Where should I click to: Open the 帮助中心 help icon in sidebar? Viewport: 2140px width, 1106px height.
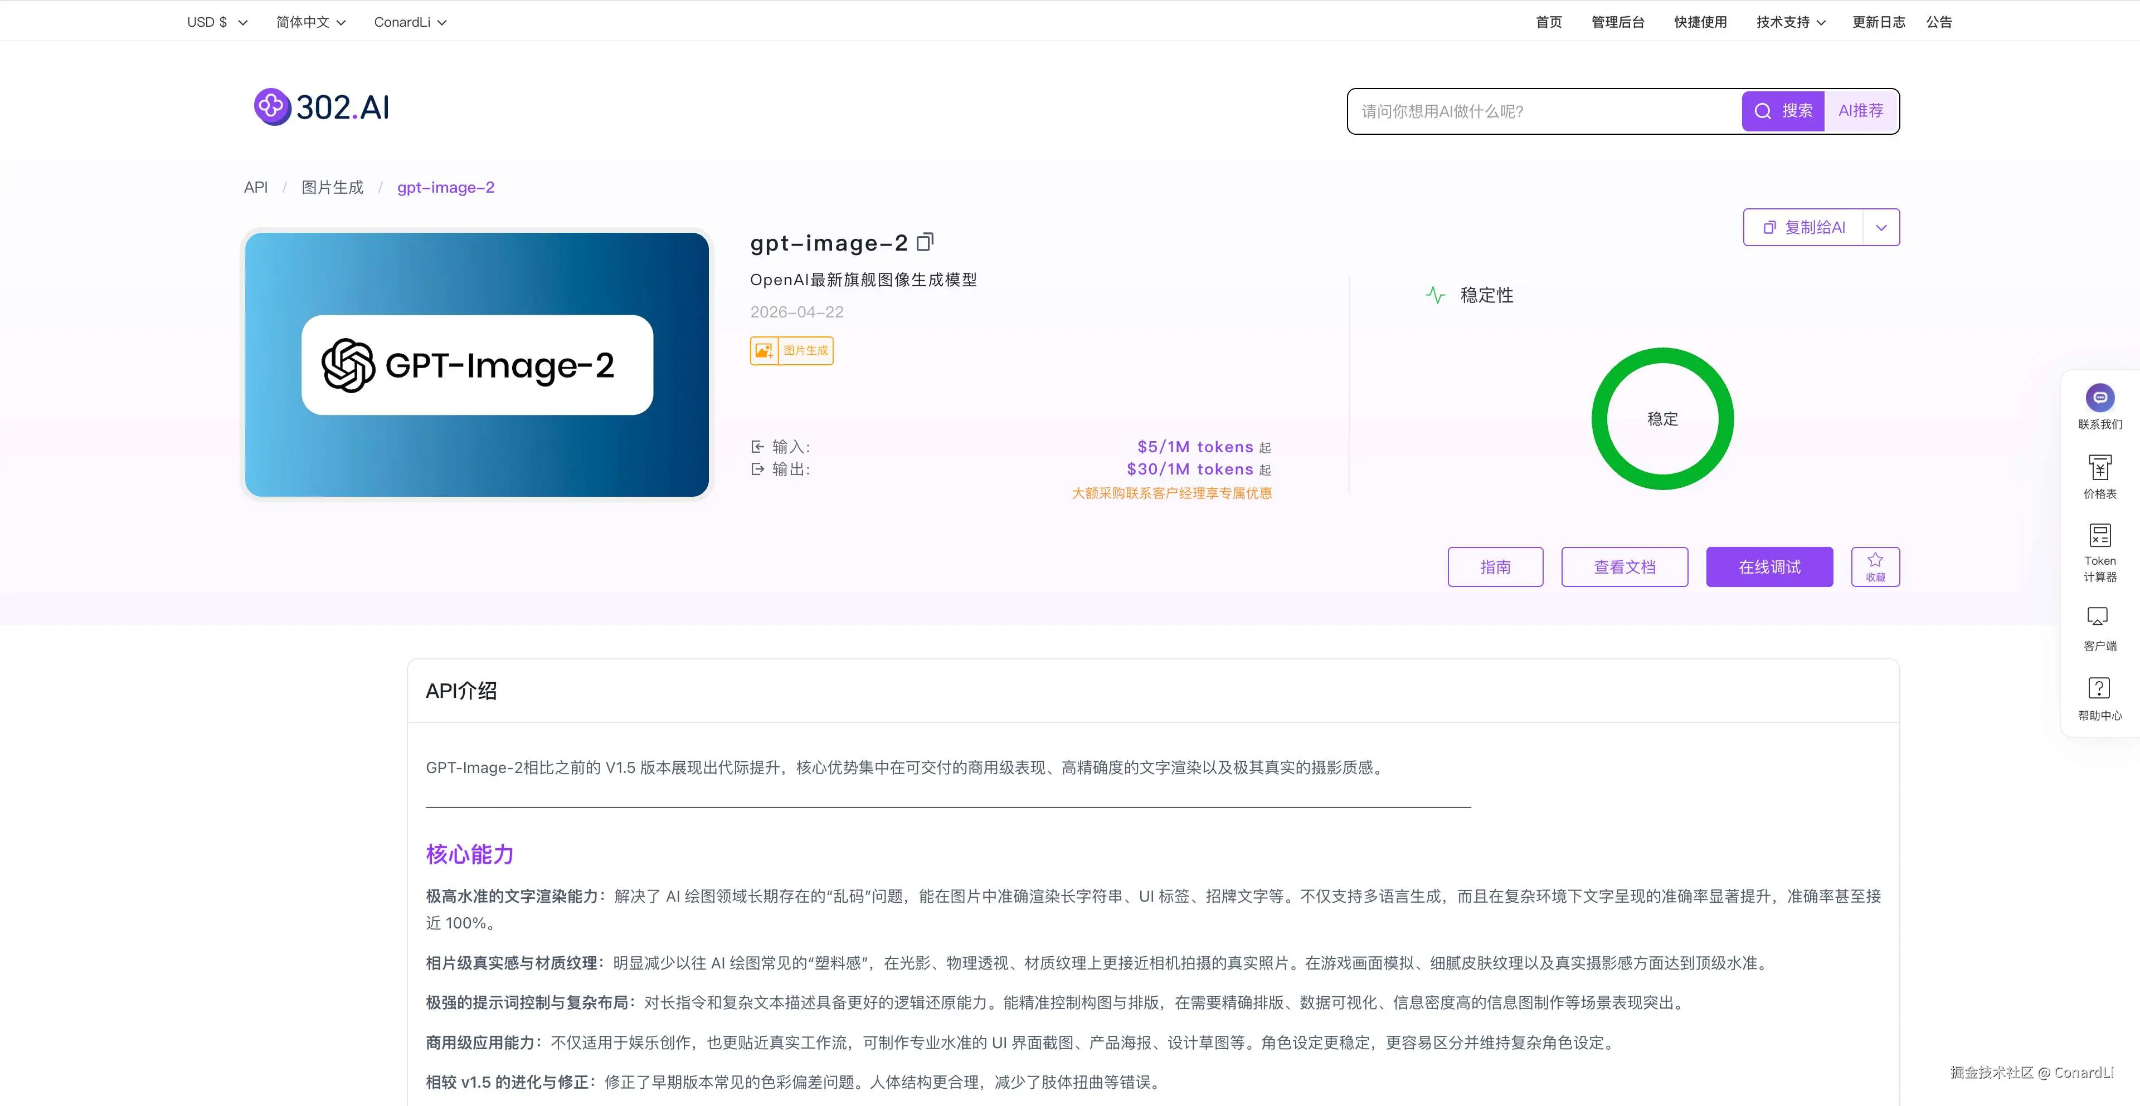point(2099,689)
